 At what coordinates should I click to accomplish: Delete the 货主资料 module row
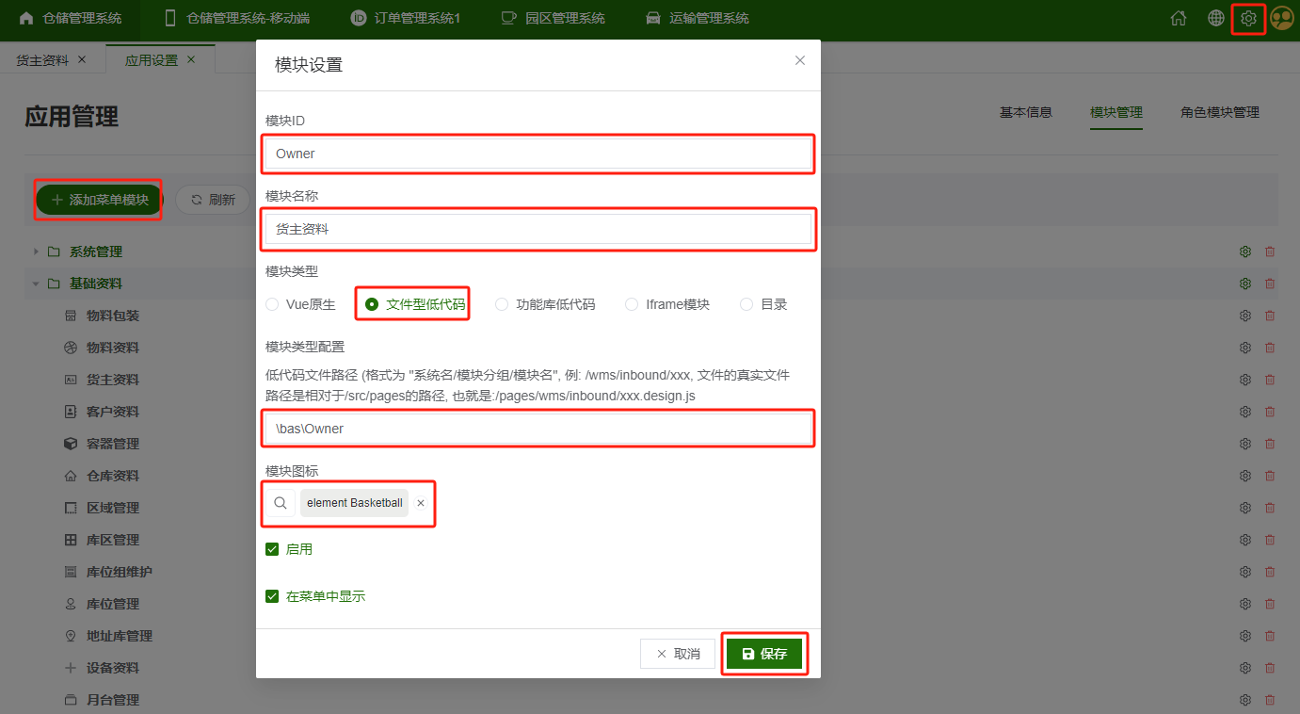pyautogui.click(x=1270, y=380)
